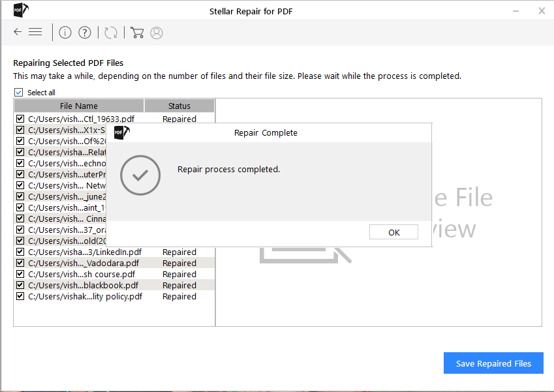Image resolution: width=554 pixels, height=392 pixels.
Task: Click the Status column header
Action: pyautogui.click(x=179, y=106)
